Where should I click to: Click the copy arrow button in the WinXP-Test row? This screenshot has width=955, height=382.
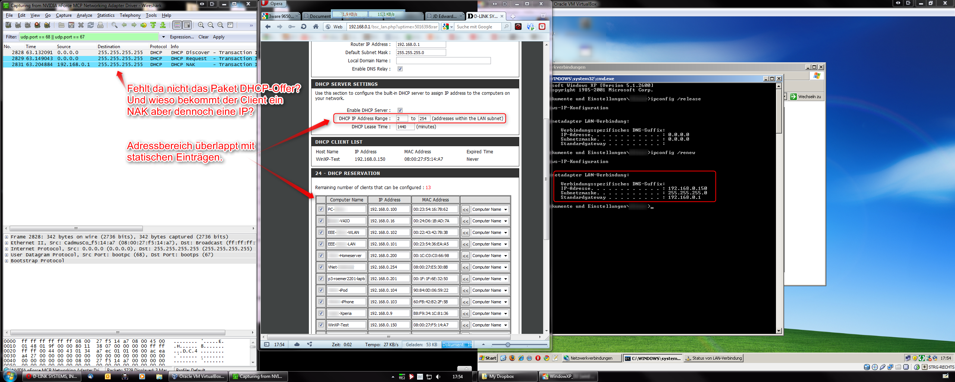pos(465,325)
